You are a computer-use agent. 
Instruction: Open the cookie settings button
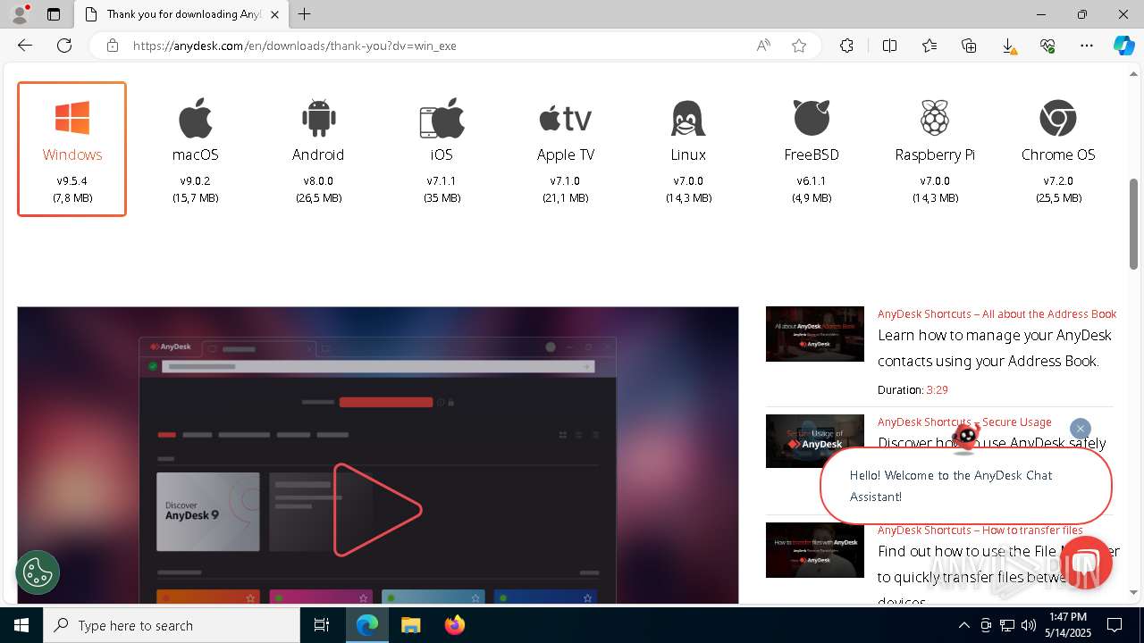pyautogui.click(x=38, y=572)
